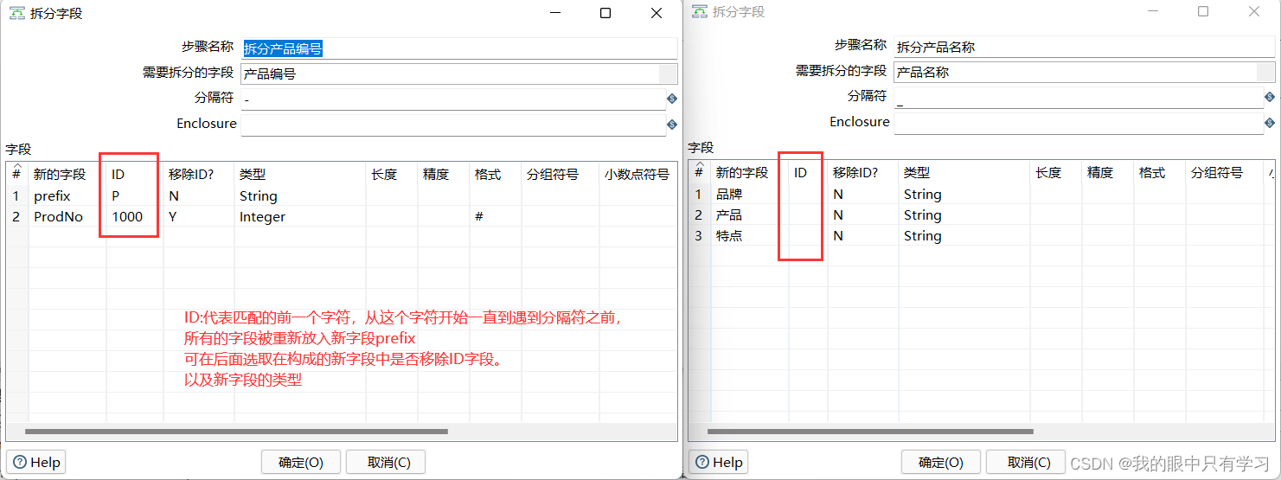Click Help button in 拆分产品名称 dialog

click(x=719, y=462)
